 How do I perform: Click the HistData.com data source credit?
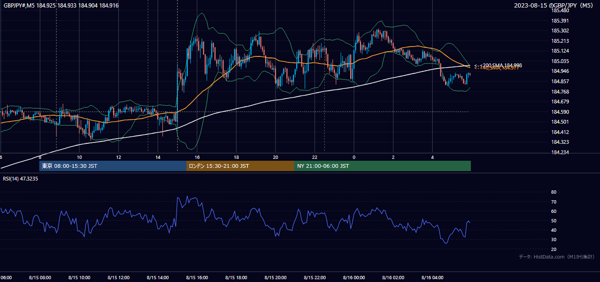[557, 257]
